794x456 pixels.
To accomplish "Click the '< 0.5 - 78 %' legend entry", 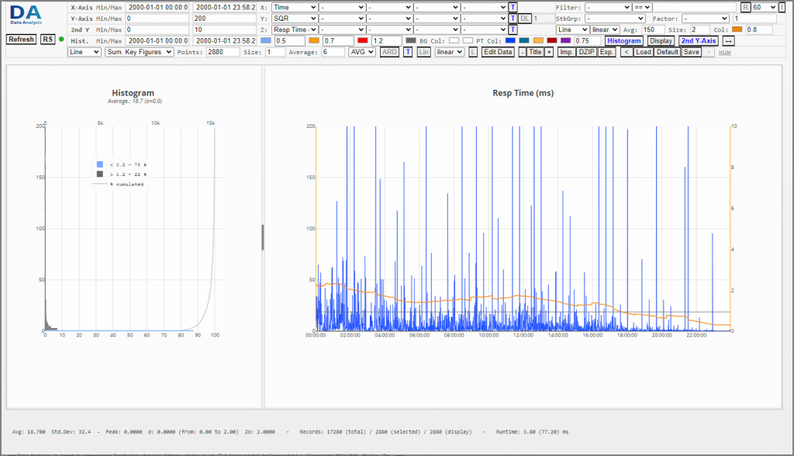I will (122, 164).
